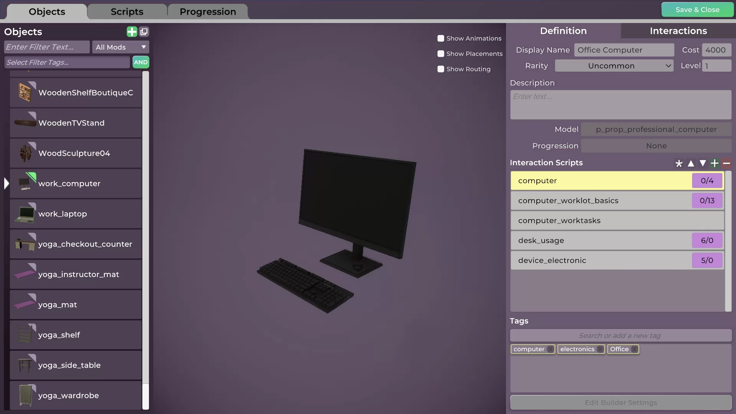Click the add script icon (plus) in Interaction Scripts

[x=715, y=163]
